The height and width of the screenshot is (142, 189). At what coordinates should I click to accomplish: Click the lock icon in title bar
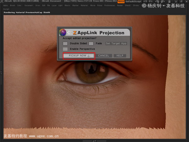point(169,2)
